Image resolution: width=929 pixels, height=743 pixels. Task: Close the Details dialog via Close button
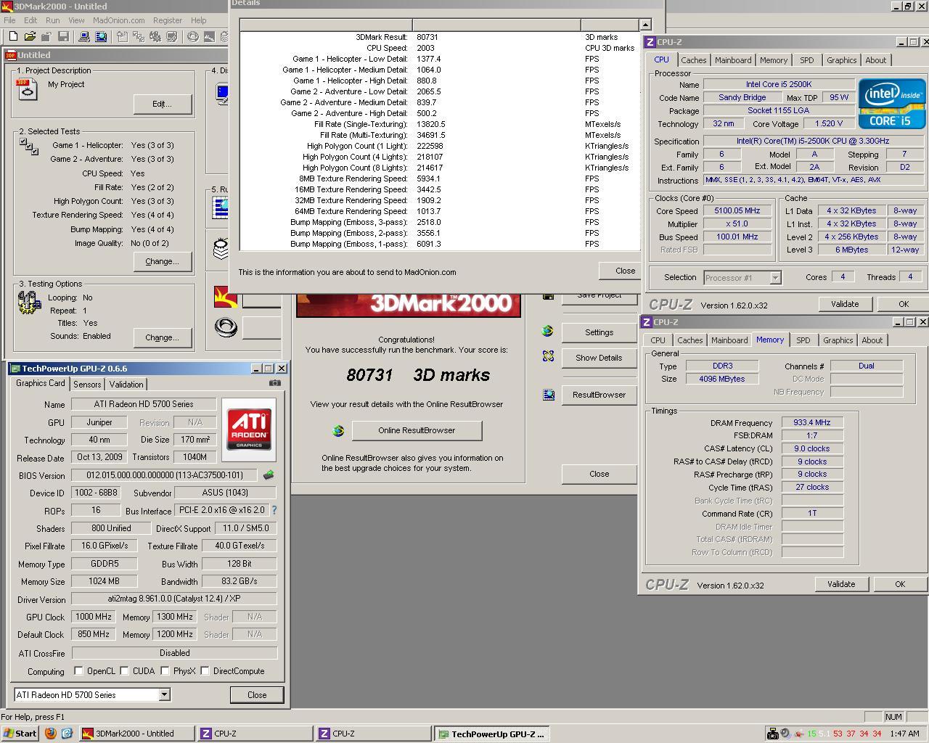tap(621, 271)
